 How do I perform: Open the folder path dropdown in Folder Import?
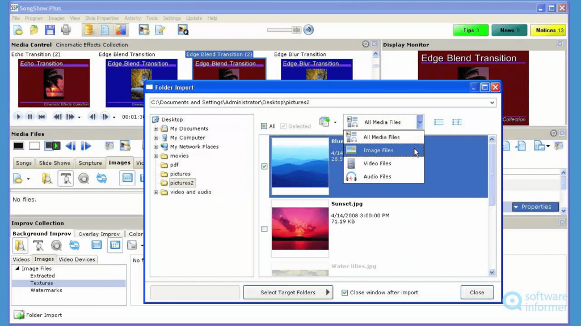tap(491, 102)
